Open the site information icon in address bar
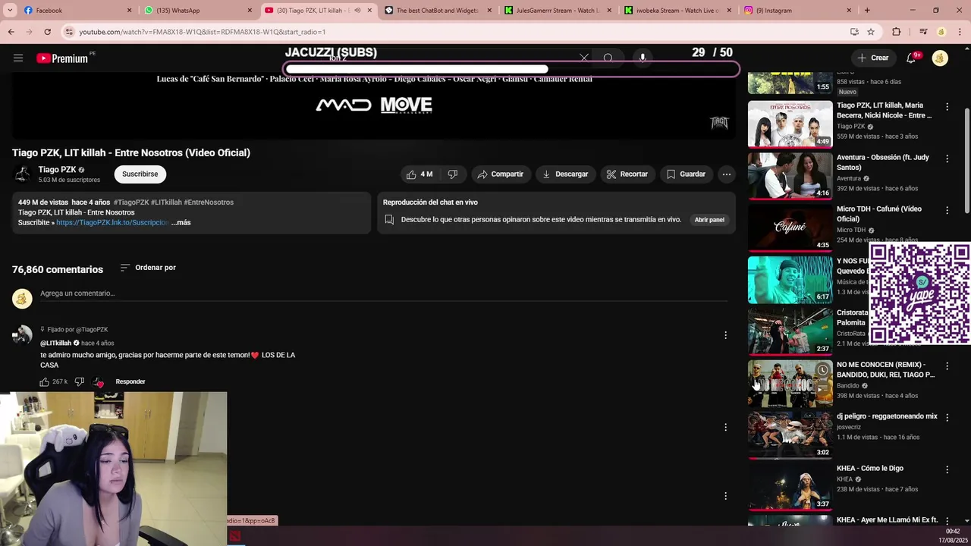This screenshot has width=971, height=546. [x=69, y=32]
